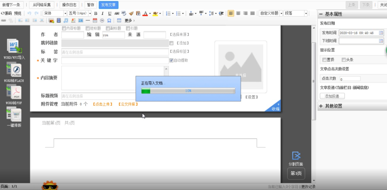Click the WORD/WPS导入 import icon
Screen dimensions: 387x190
tap(14, 47)
